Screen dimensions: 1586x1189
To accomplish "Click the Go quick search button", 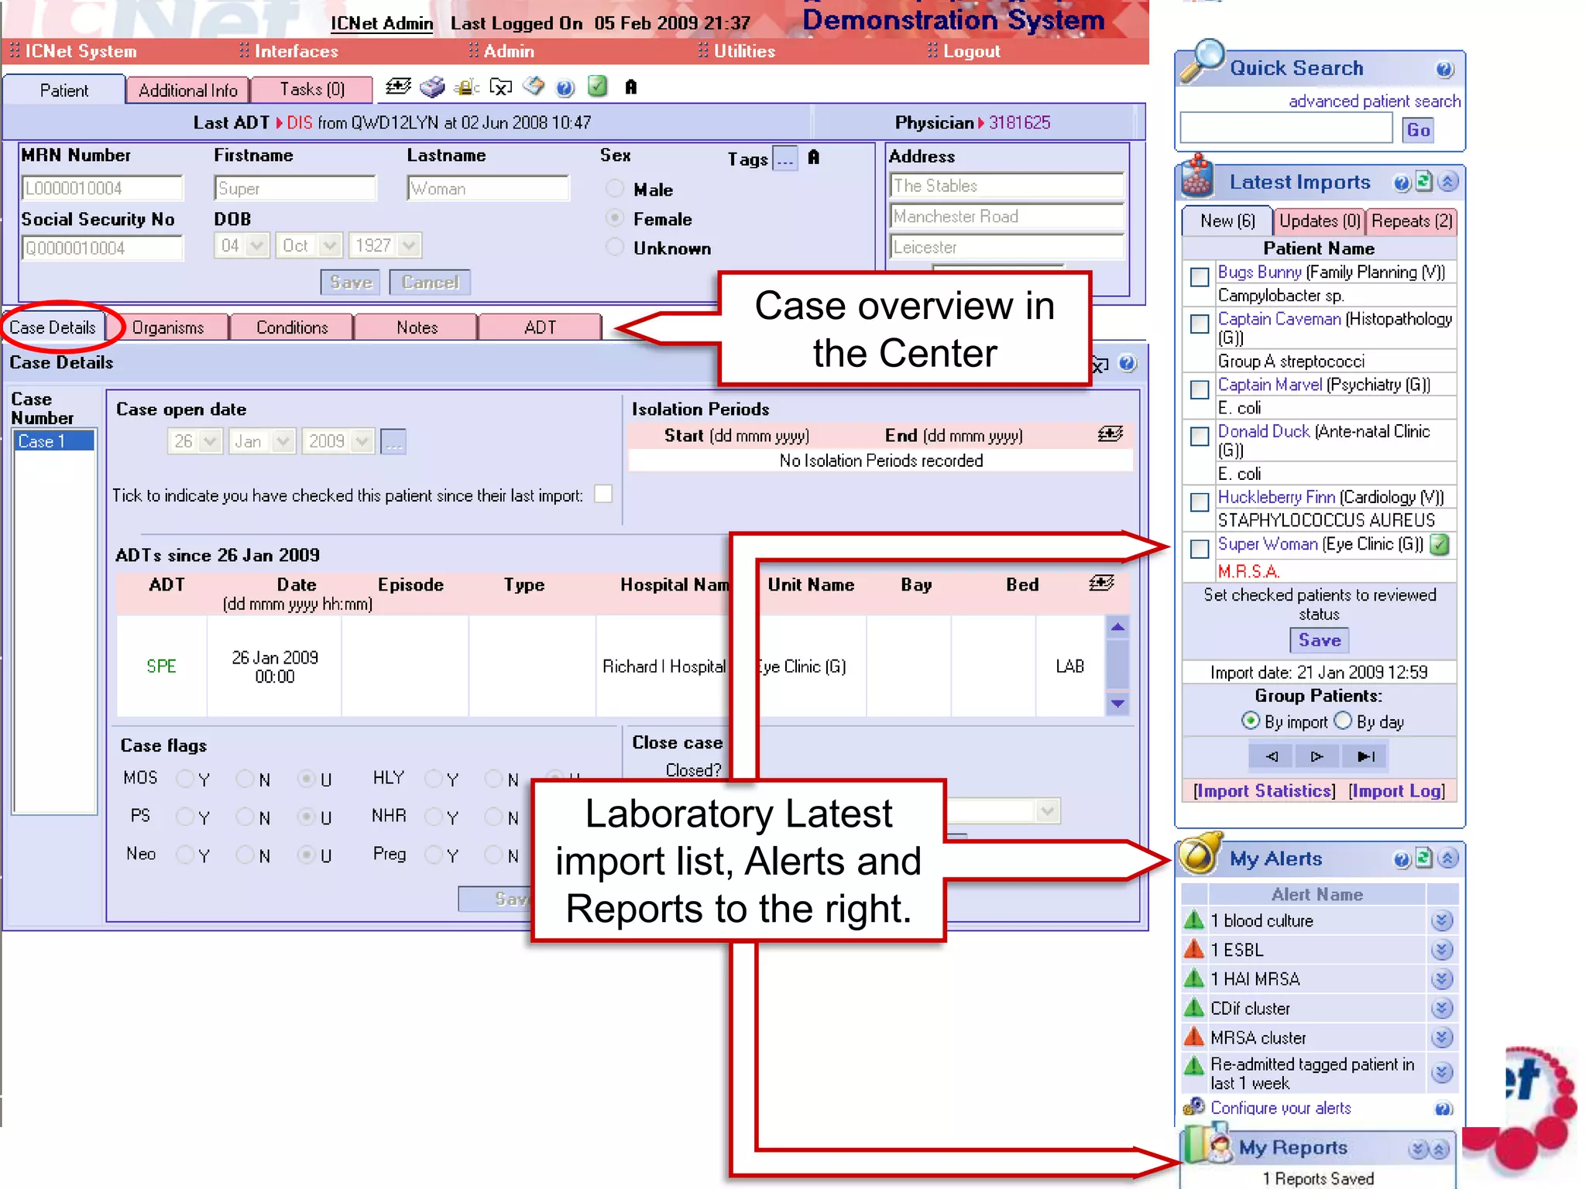I will point(1418,130).
